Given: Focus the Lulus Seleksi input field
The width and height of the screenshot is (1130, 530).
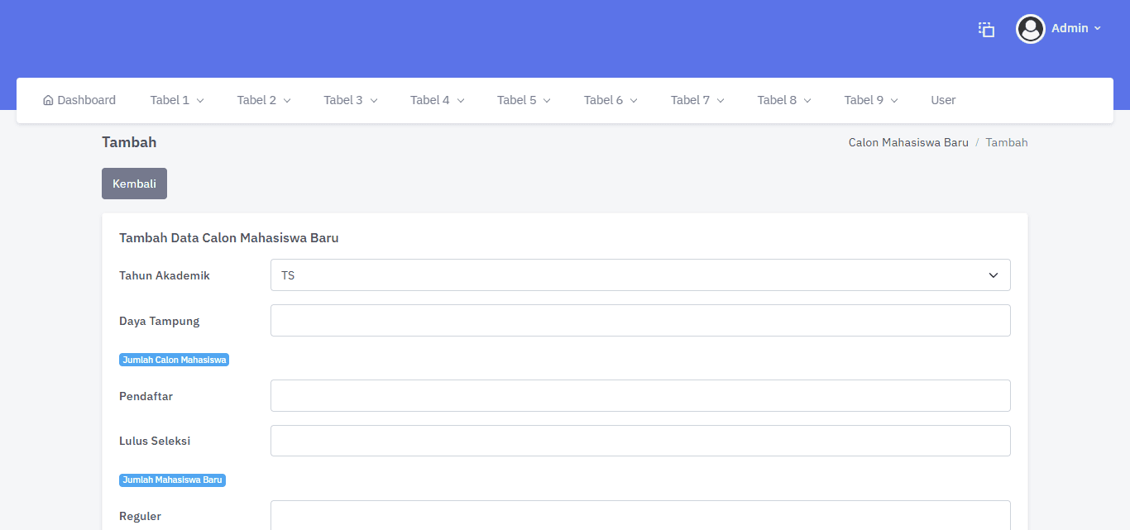Looking at the screenshot, I should click(x=640, y=441).
